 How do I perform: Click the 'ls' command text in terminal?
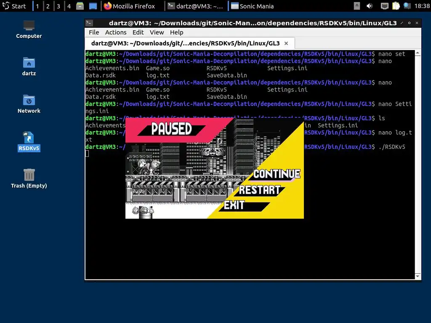coord(381,118)
